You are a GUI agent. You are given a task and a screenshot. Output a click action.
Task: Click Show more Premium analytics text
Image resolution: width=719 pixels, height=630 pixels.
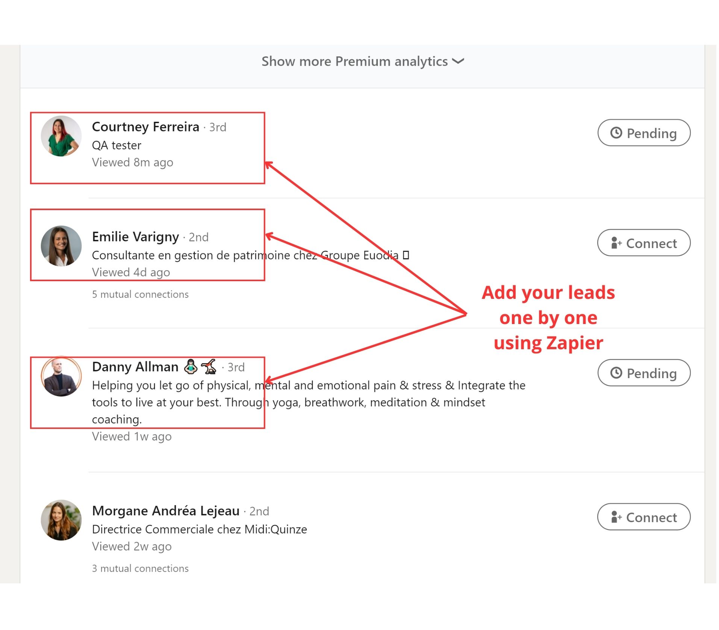click(x=354, y=61)
